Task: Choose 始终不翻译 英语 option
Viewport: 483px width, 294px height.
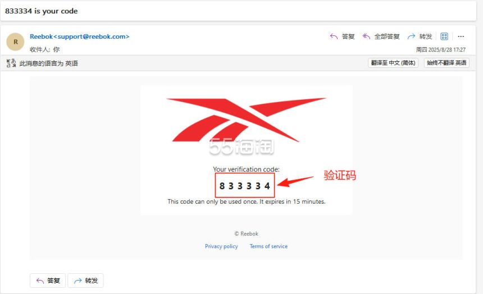Action: [446, 63]
